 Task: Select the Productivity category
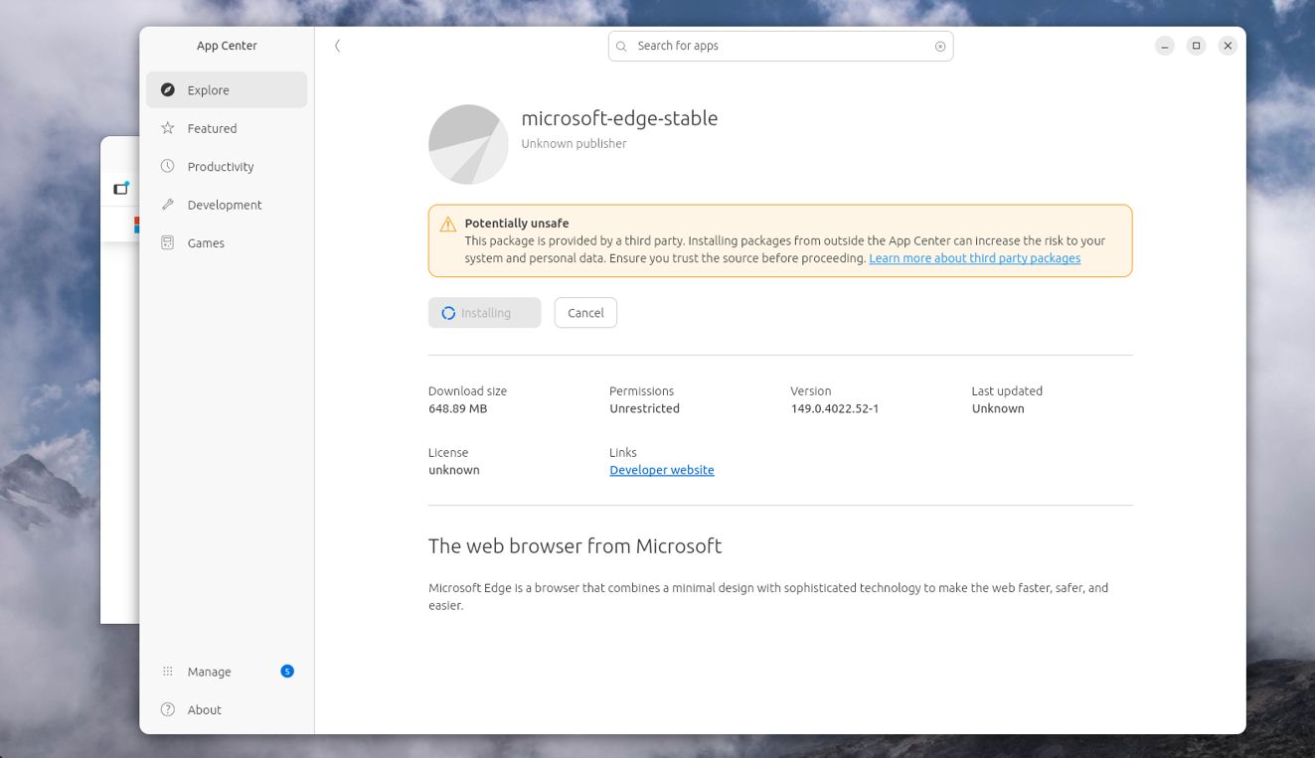click(227, 167)
